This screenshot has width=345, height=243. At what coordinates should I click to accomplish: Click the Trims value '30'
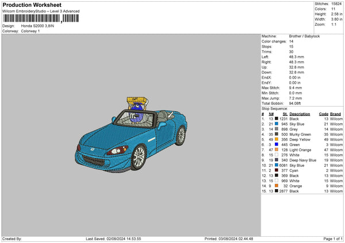pos(291,52)
